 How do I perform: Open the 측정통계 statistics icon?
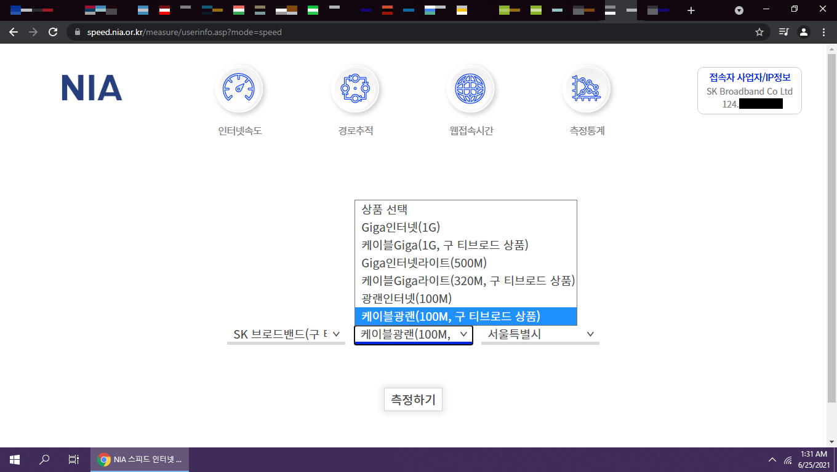586,89
